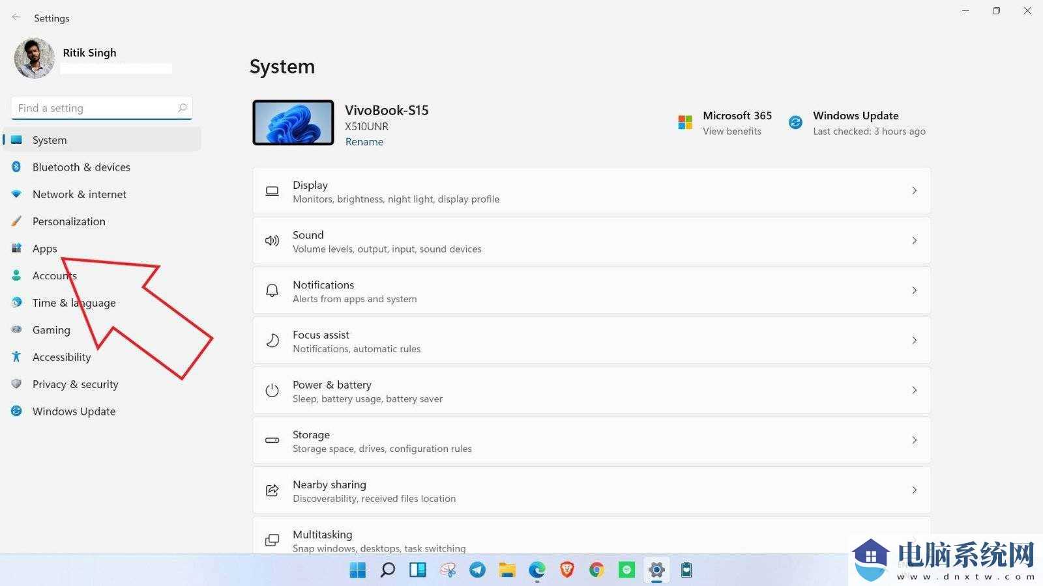Click the Multitasking windows icon

point(272,540)
